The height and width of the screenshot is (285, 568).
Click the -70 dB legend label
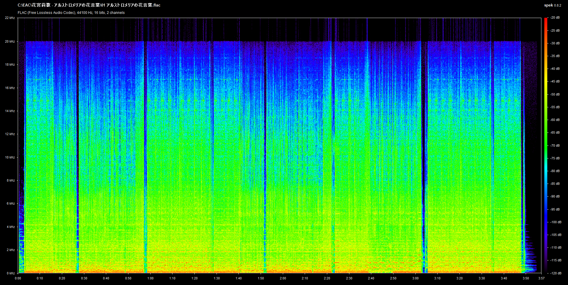click(555, 145)
